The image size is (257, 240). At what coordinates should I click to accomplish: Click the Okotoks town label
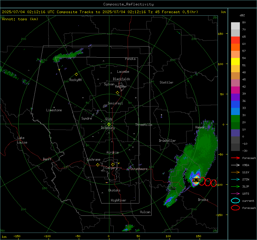coord(114,190)
